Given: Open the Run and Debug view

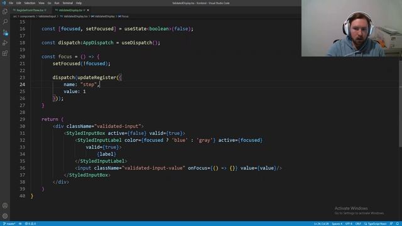Looking at the screenshot, I should (5, 43).
